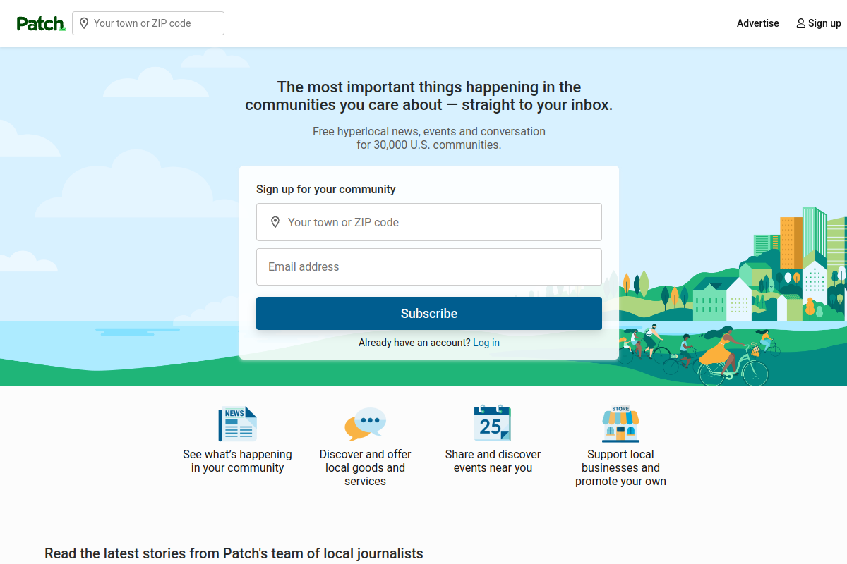Select 'Share and discover events near you'
The image size is (847, 564).
(493, 460)
